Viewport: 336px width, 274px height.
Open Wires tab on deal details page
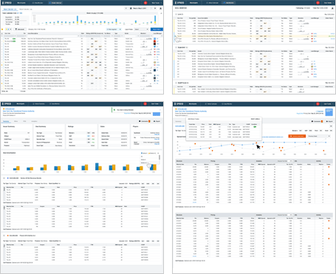coord(16,121)
